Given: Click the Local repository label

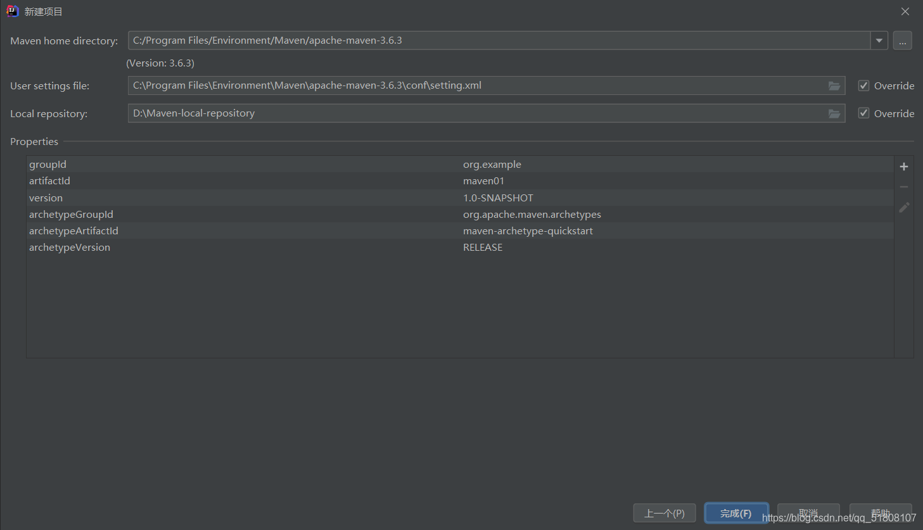Looking at the screenshot, I should (x=49, y=113).
